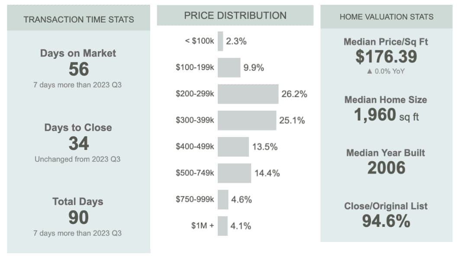
Task: Select the Price Distribution header
Action: tap(235, 16)
